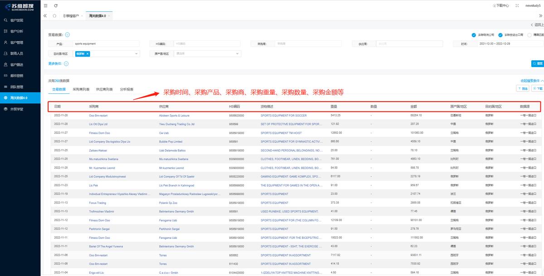
Task: Open the 目的国/地区 dropdown
Action: click(137, 53)
